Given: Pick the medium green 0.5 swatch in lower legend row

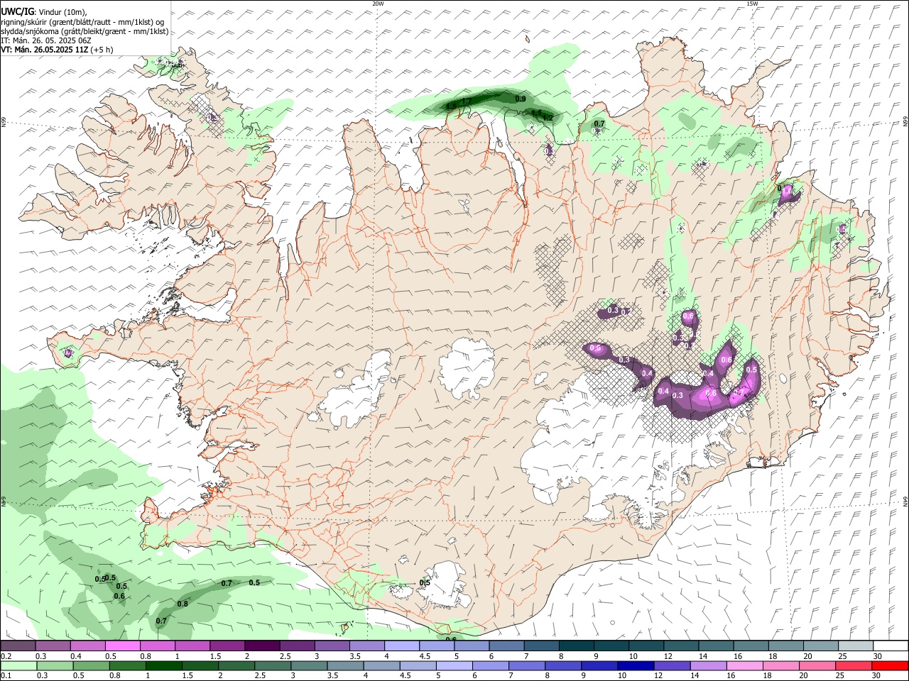Looking at the screenshot, I should [91, 666].
